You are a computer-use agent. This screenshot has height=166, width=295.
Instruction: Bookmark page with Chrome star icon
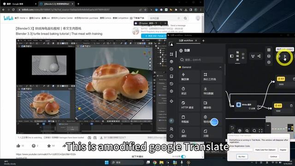(x=145, y=10)
